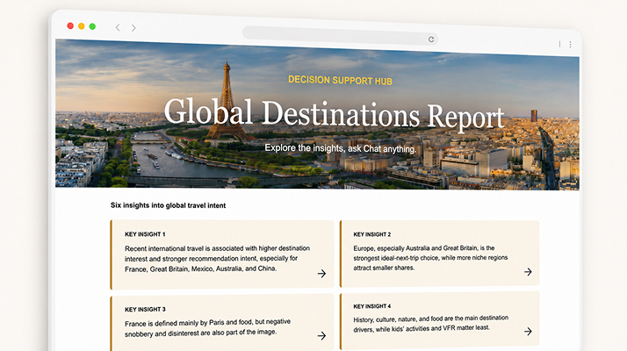Open Key Insight 4 arrow
Viewport: 627px width, 351px height.
pyautogui.click(x=529, y=332)
